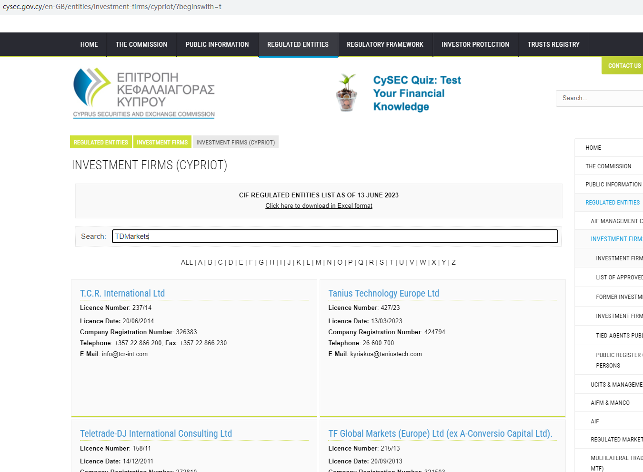Go to Regulated Entities breadcrumb
The width and height of the screenshot is (643, 472).
coord(101,142)
